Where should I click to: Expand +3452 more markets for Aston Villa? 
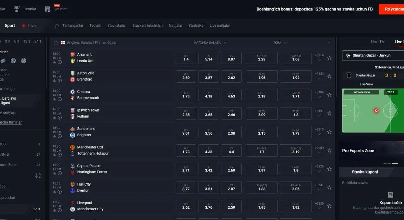click(x=319, y=76)
